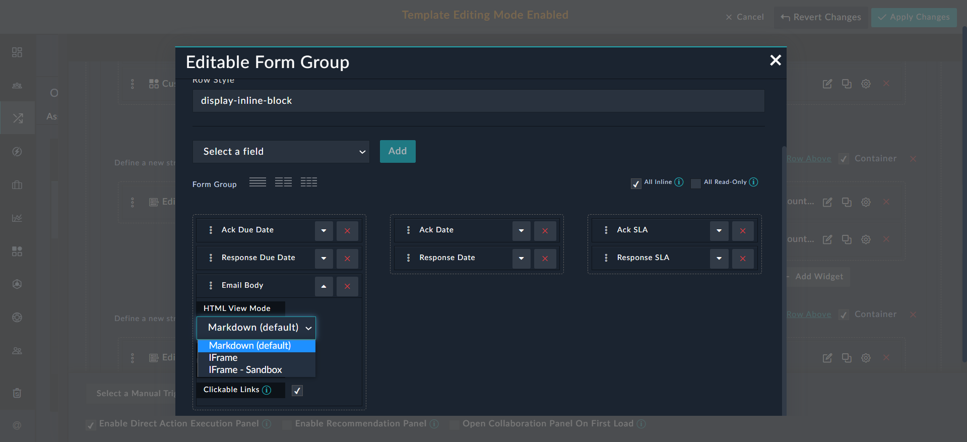Remove the Email Body field
Screen dimensions: 967x442
347,286
